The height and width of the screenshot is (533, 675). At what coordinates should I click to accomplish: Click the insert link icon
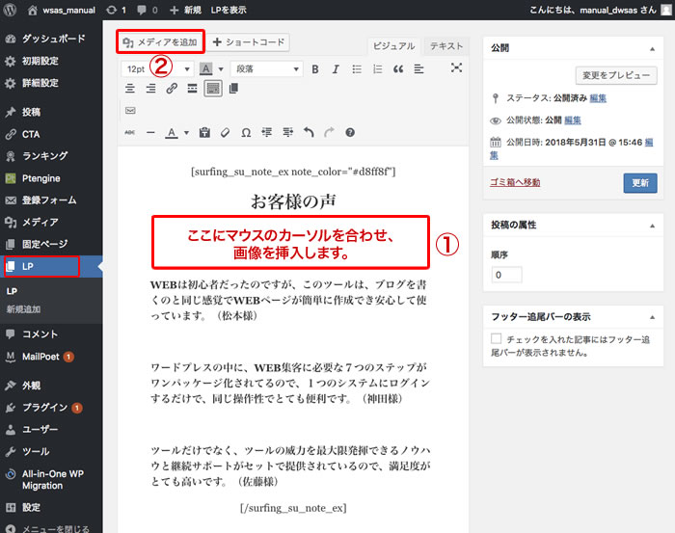172,89
